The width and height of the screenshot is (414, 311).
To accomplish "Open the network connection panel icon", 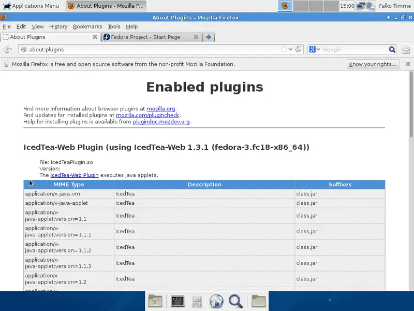I will 361,6.
